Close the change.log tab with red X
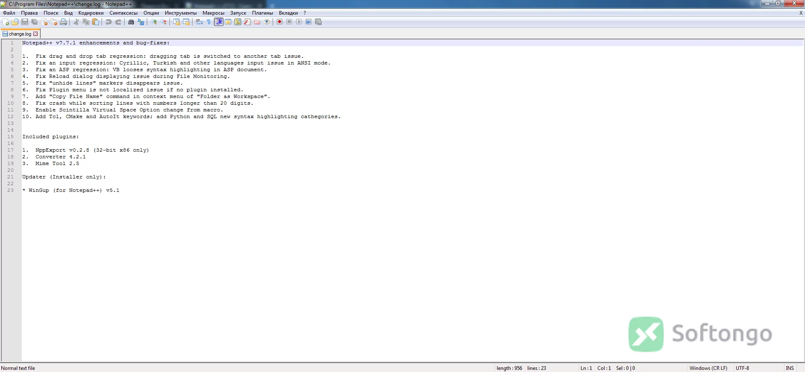Screen dimensions: 805x372 pyautogui.click(x=36, y=34)
